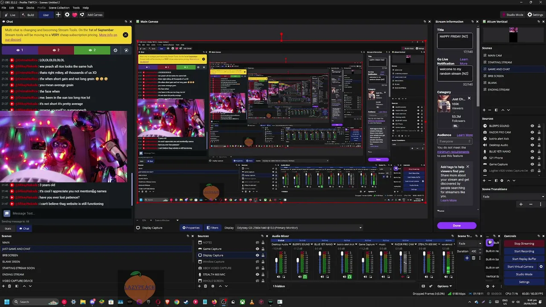Hide the Display Capture source

pos(257,255)
